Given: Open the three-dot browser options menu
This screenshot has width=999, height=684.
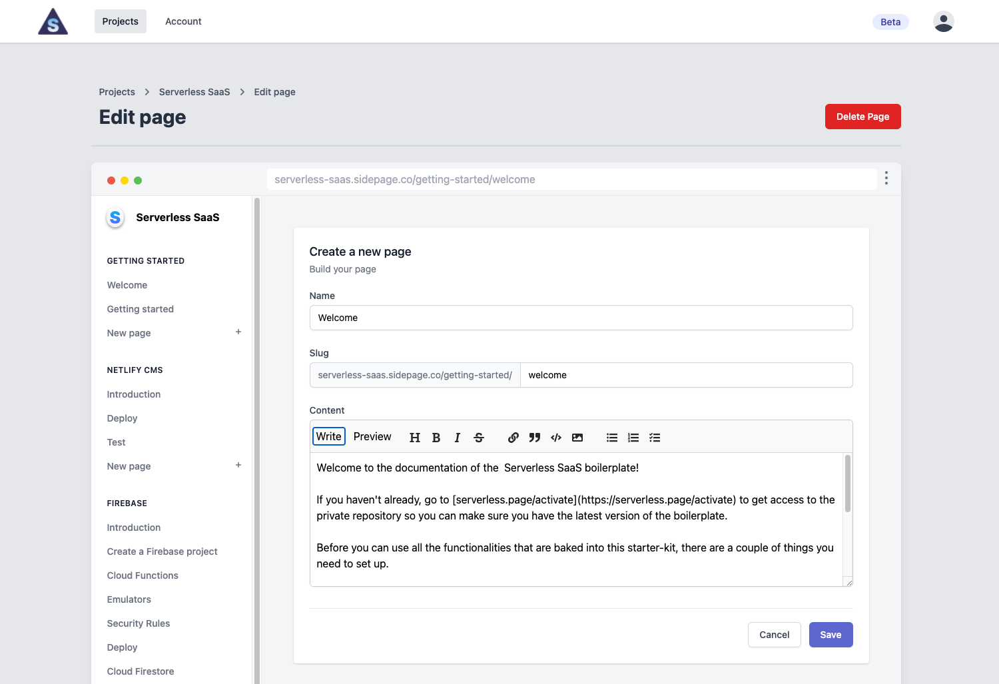Looking at the screenshot, I should pos(886,178).
